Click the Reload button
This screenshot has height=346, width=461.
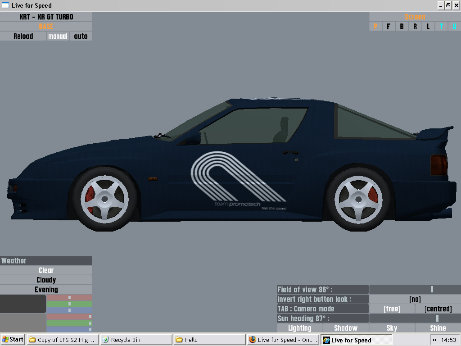pos(23,36)
